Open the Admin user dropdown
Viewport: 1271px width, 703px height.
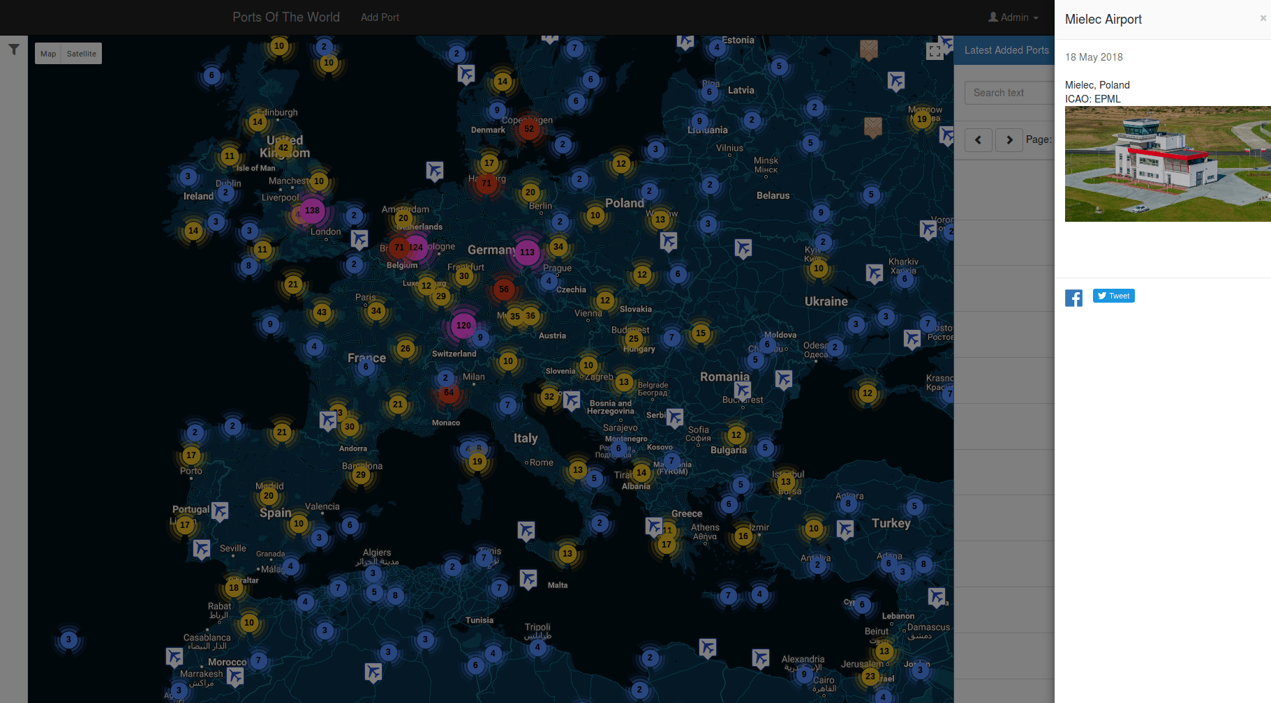point(1013,17)
